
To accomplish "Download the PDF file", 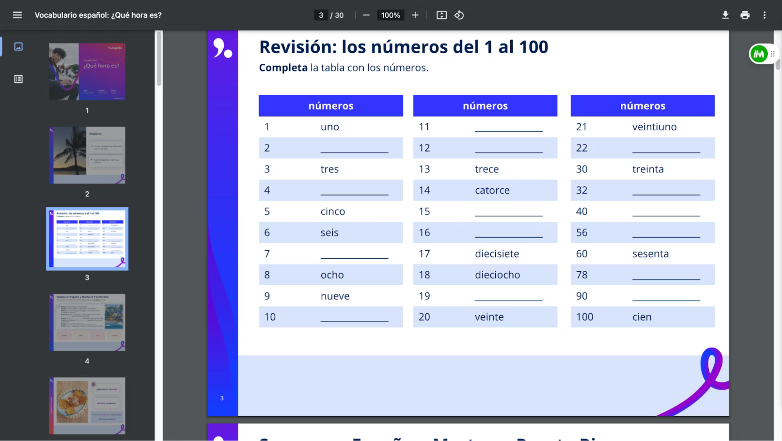I will [725, 15].
